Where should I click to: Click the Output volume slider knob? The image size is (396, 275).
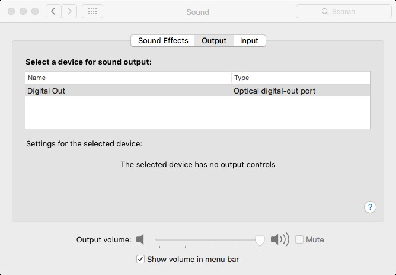(260, 239)
